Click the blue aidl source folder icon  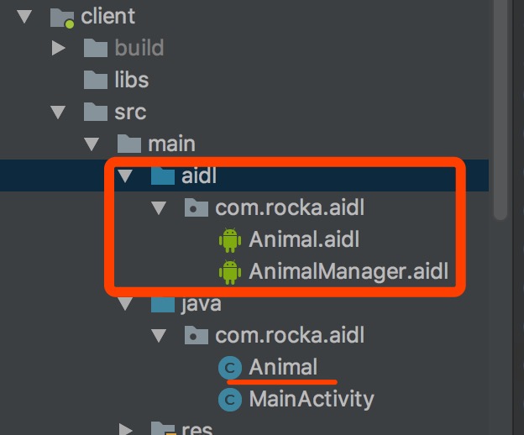[x=163, y=176]
